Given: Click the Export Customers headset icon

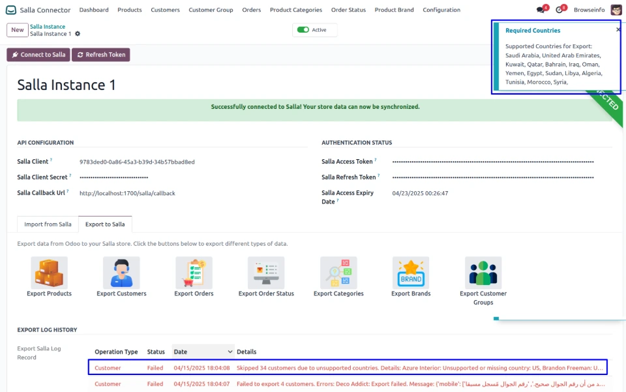Looking at the screenshot, I should coord(121,273).
